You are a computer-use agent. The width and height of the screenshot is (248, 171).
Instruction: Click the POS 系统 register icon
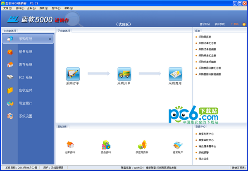(10, 77)
